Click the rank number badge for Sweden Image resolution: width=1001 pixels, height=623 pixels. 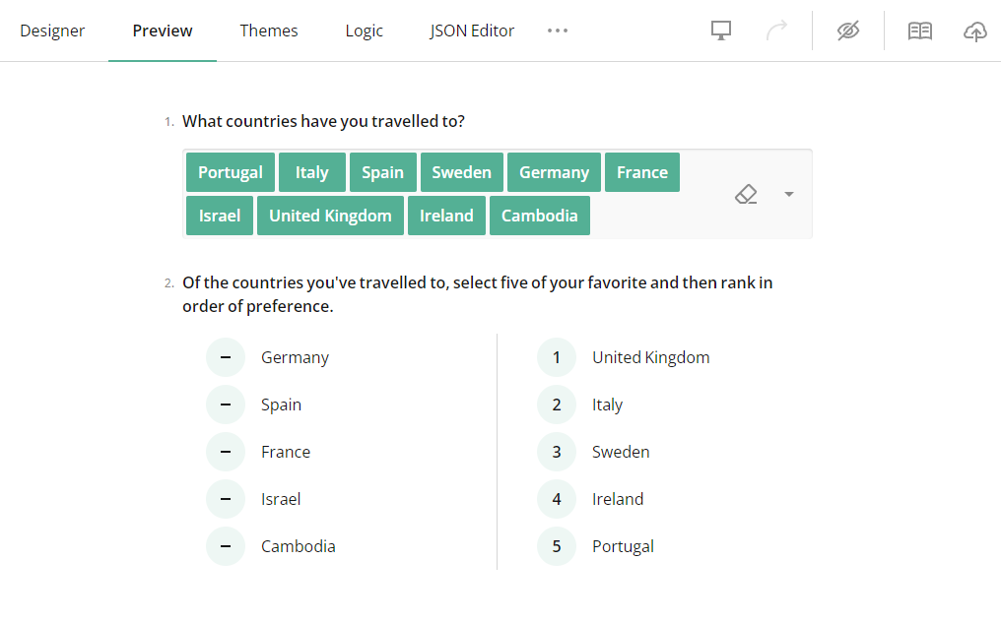pos(557,452)
